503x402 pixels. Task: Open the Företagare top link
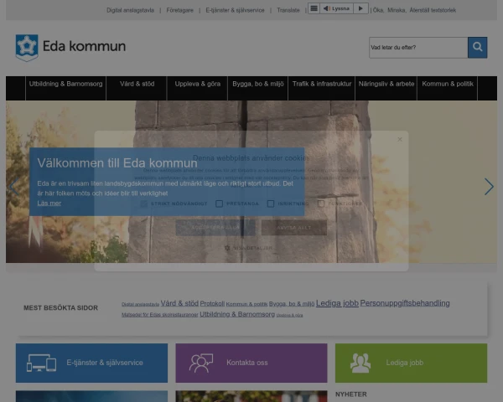tap(179, 10)
